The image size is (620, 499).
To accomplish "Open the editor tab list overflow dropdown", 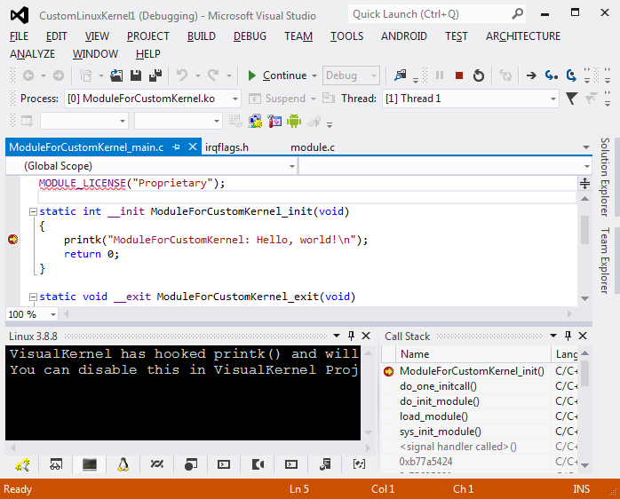I will (586, 147).
